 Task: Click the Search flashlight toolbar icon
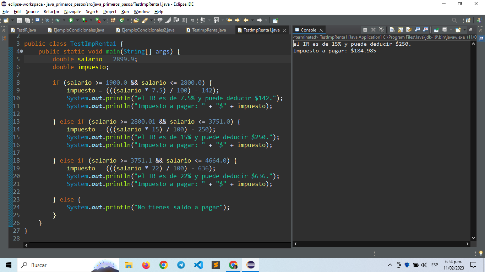pyautogui.click(x=145, y=20)
